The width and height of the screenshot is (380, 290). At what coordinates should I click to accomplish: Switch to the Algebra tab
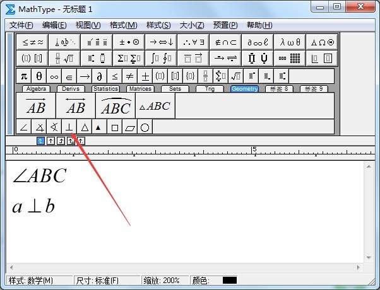tap(37, 89)
